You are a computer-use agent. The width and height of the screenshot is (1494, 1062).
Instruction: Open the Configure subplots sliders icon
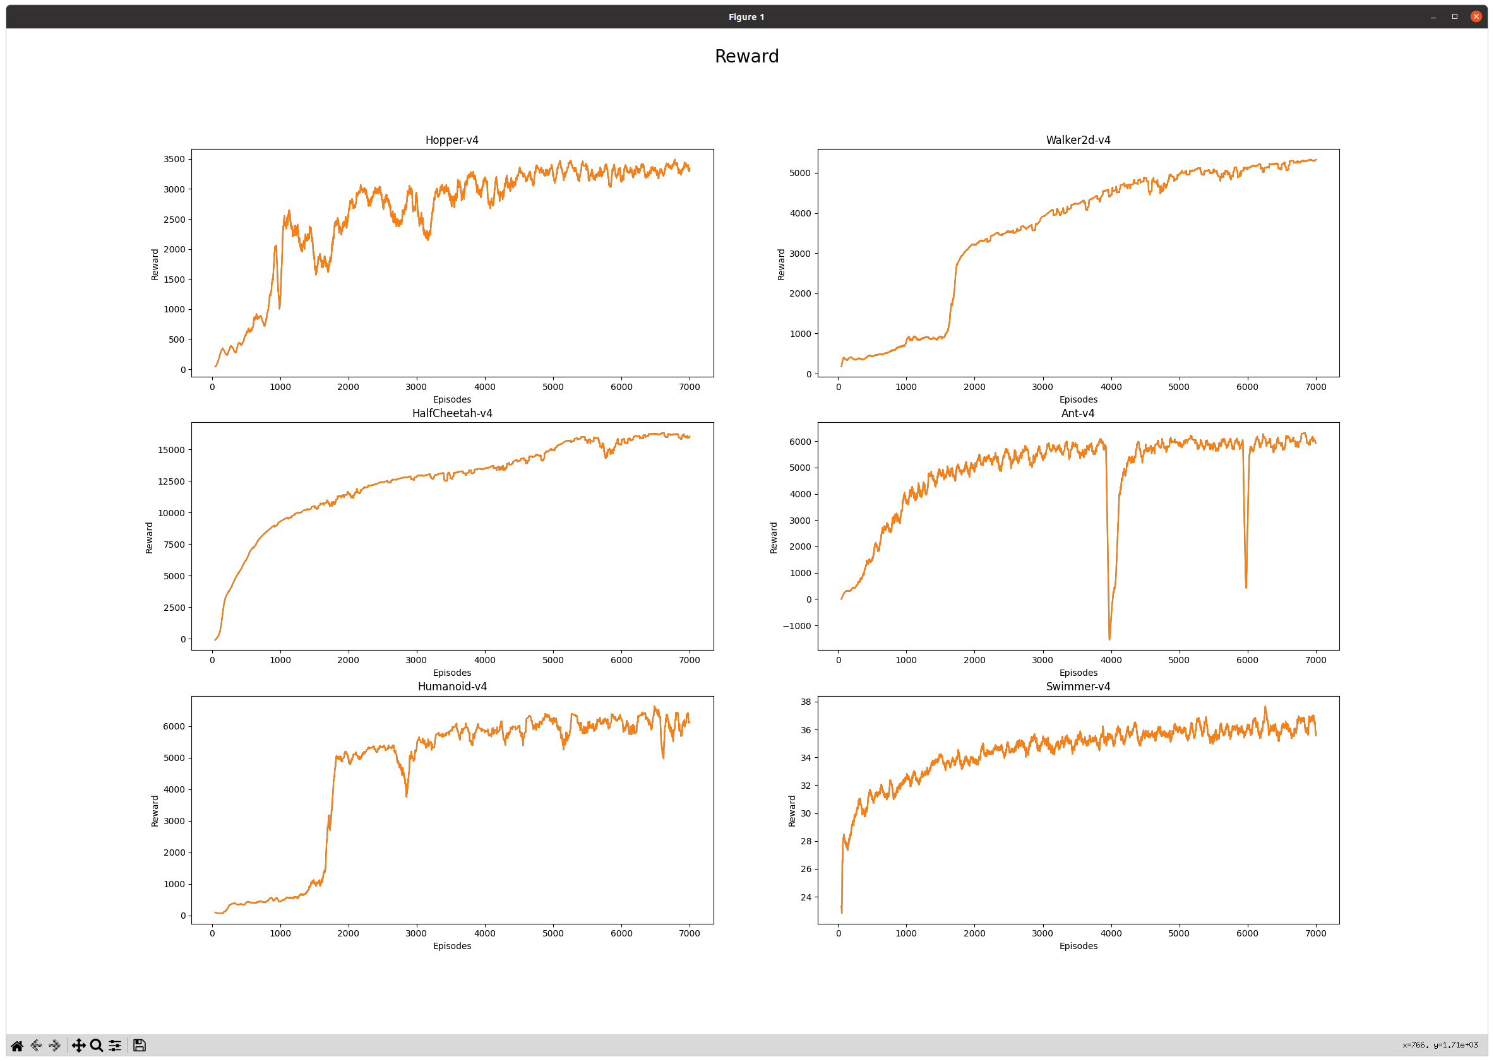pyautogui.click(x=114, y=1045)
